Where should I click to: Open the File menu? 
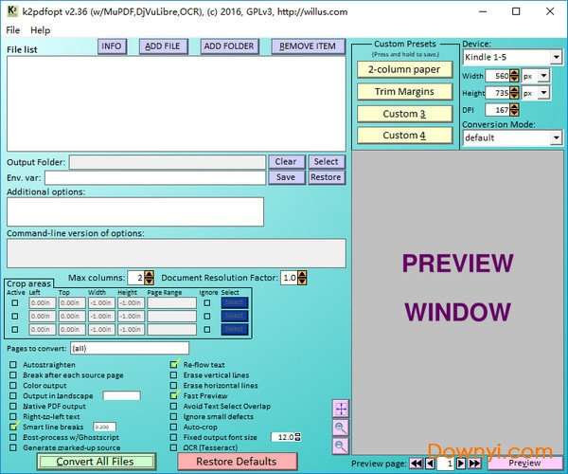tap(13, 30)
